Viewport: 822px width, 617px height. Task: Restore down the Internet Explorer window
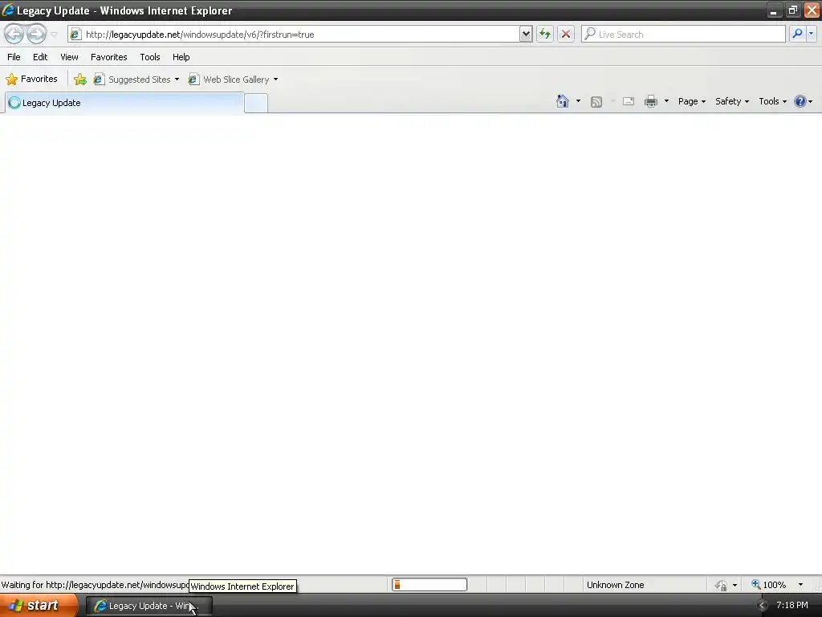(792, 10)
